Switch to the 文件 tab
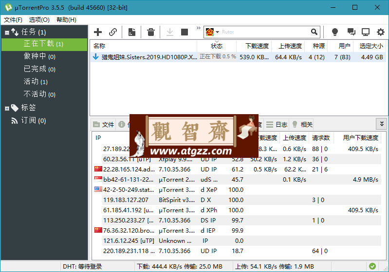 [104, 124]
